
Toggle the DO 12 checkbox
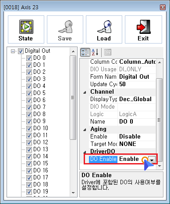(29, 142)
